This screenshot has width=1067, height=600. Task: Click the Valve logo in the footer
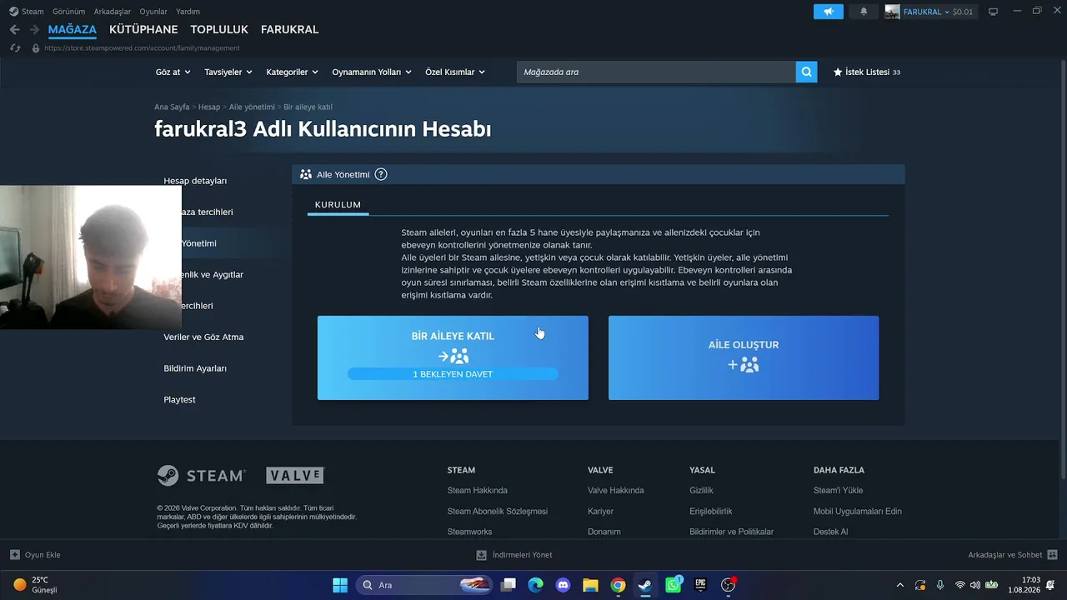coord(295,476)
